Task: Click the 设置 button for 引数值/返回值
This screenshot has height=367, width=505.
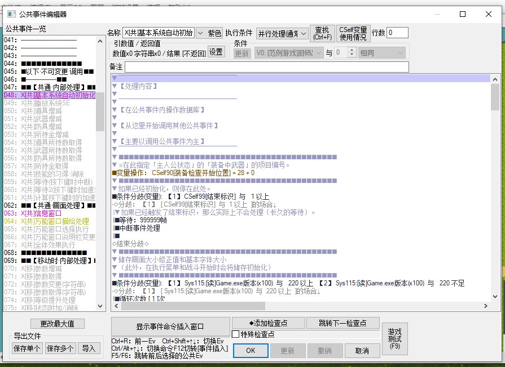Action: [216, 52]
